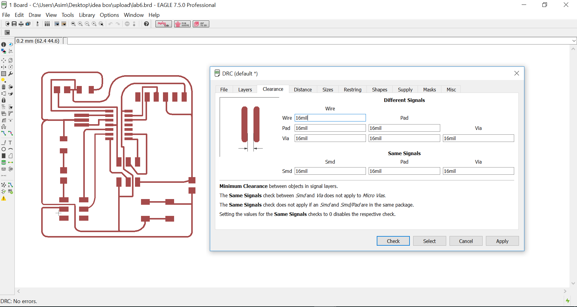Switch to the Shapes tab in DRC

click(380, 90)
